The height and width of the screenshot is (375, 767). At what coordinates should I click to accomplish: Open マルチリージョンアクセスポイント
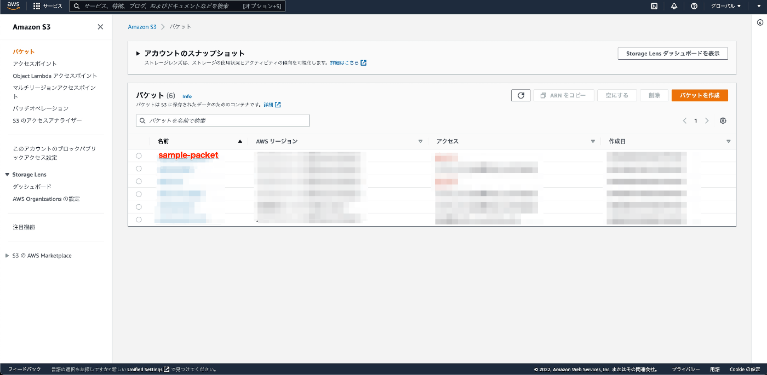54,92
